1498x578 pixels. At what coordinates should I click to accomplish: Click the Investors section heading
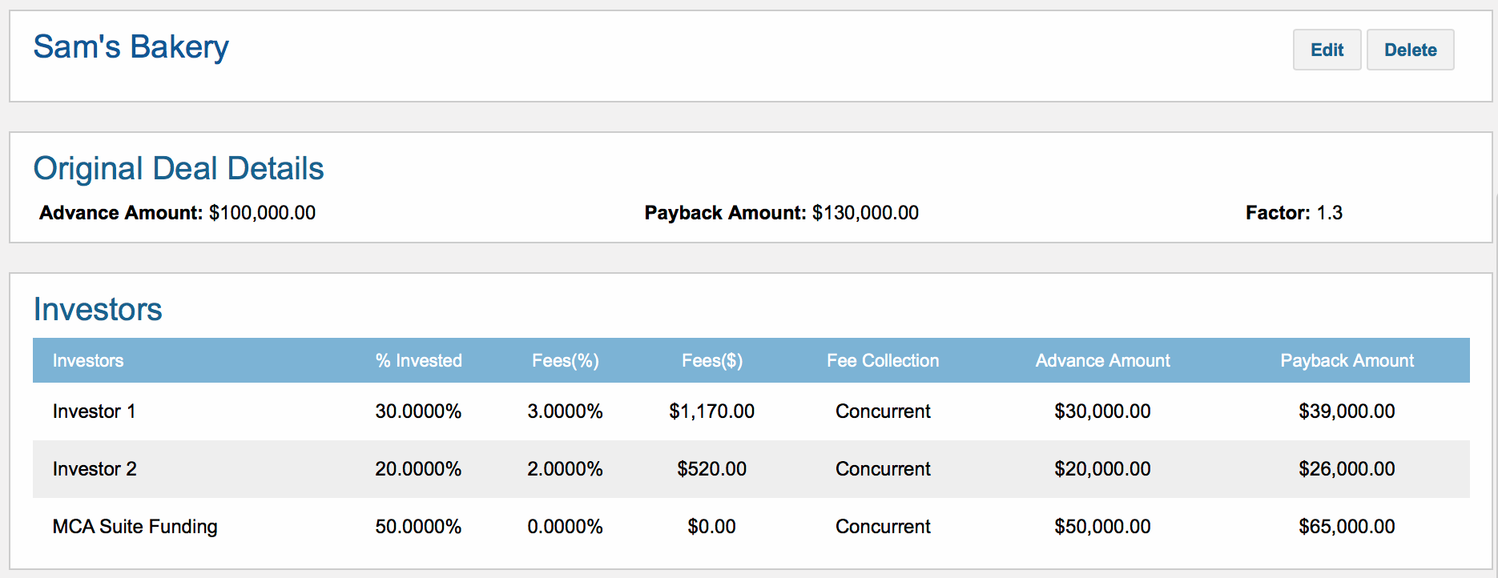(98, 310)
